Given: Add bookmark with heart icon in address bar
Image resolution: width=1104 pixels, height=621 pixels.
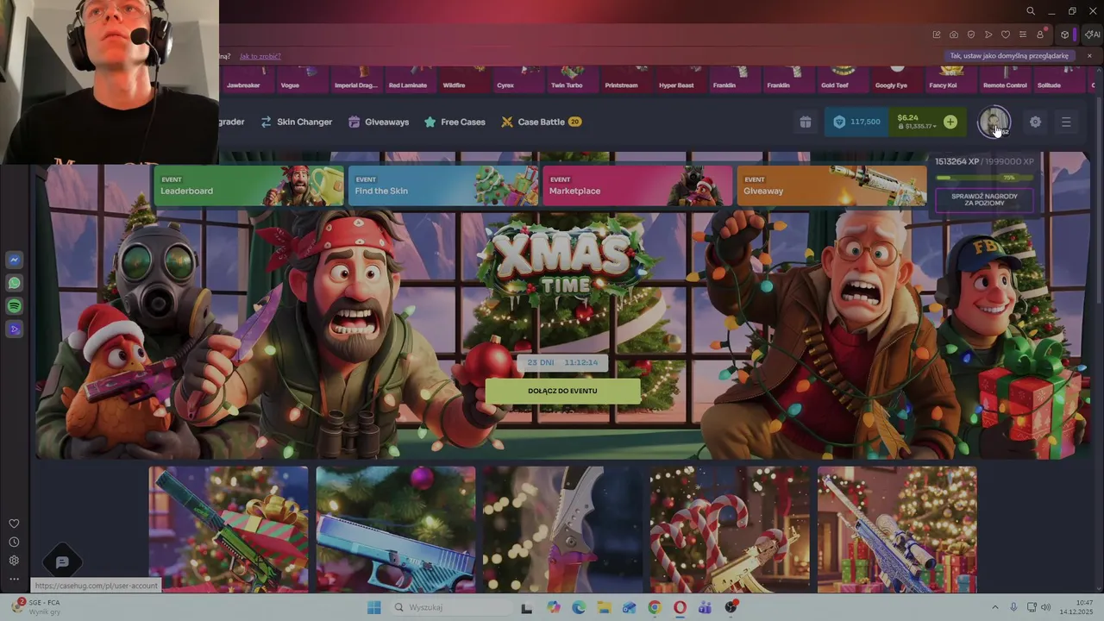Looking at the screenshot, I should click(x=1006, y=34).
